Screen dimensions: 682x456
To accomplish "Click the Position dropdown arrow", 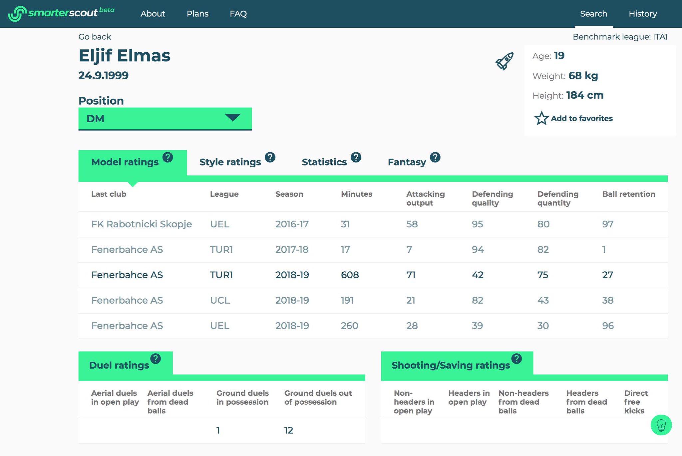I will 232,118.
